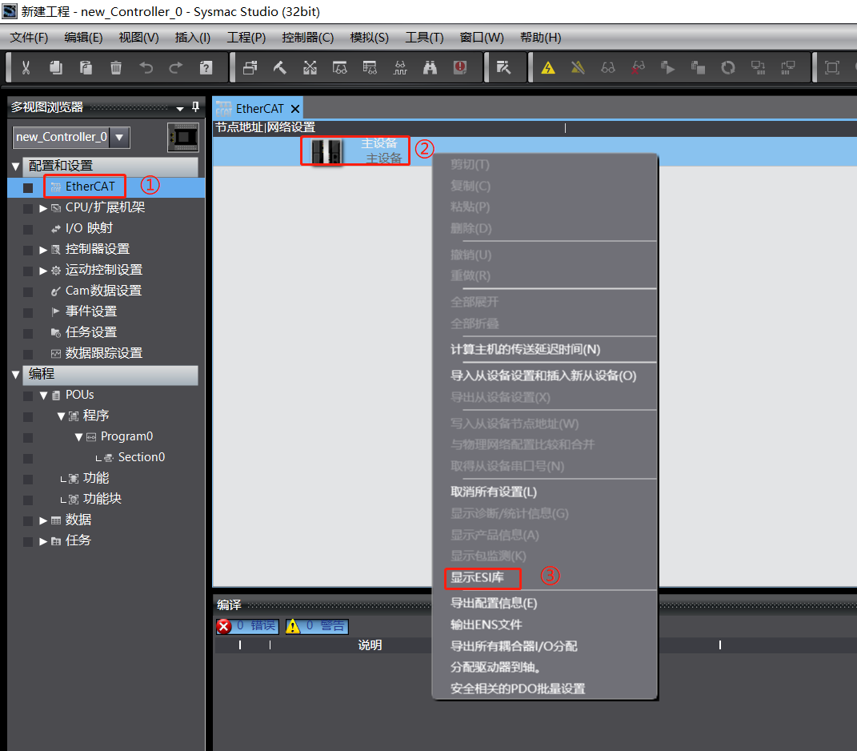The height and width of the screenshot is (751, 857).
Task: Expand the CPU/扩展机架 tree node
Action: pos(43,208)
